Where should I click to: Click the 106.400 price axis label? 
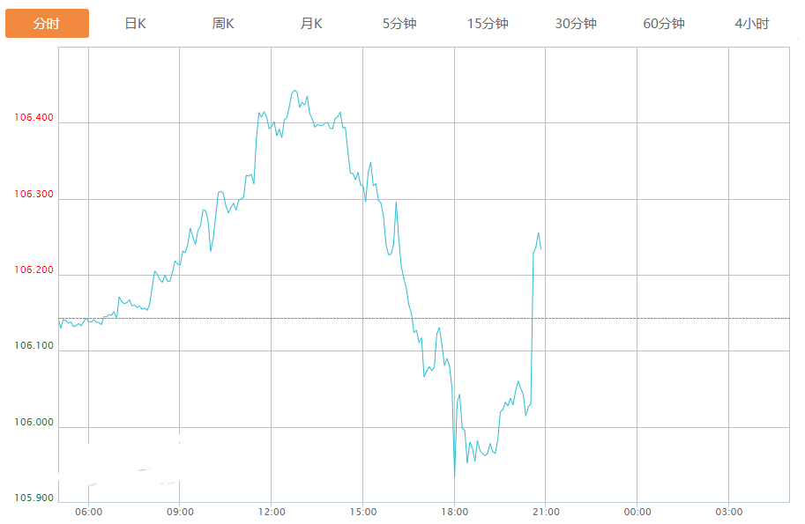34,118
